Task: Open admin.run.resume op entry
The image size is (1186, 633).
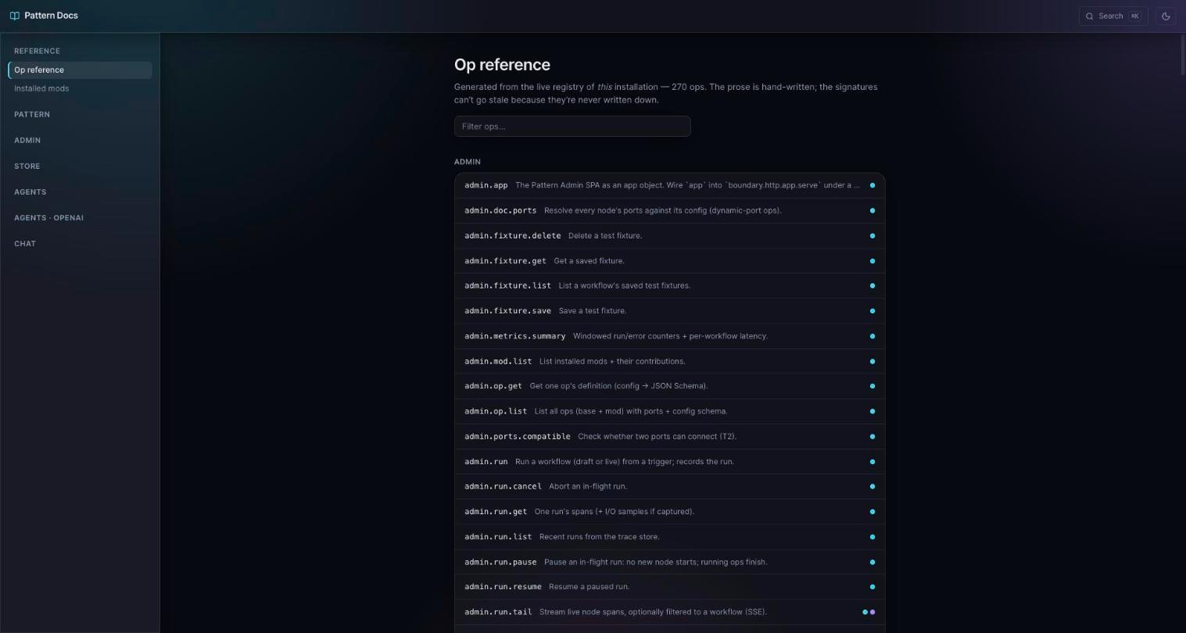Action: point(670,587)
